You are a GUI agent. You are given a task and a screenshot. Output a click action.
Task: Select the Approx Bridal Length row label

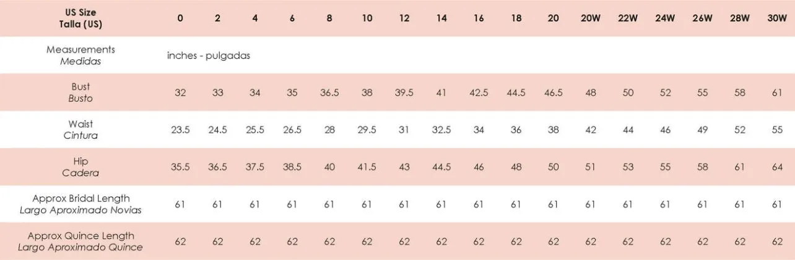[80, 204]
